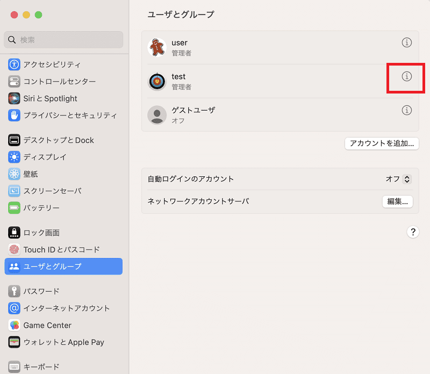Select バッテリー label in sidebar
This screenshot has height=374, width=430.
pos(41,207)
